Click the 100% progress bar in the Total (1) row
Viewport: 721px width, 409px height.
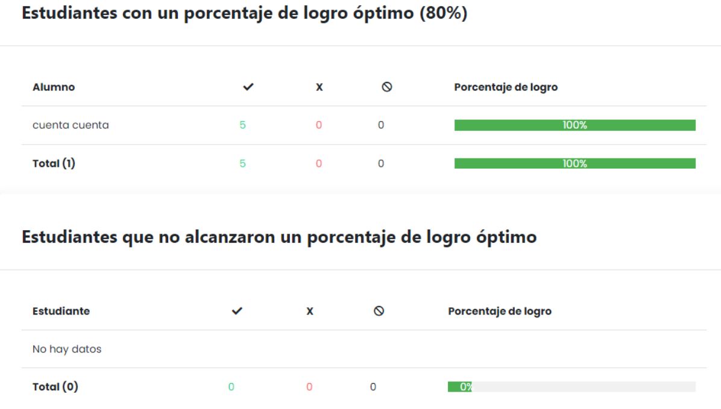pos(575,163)
